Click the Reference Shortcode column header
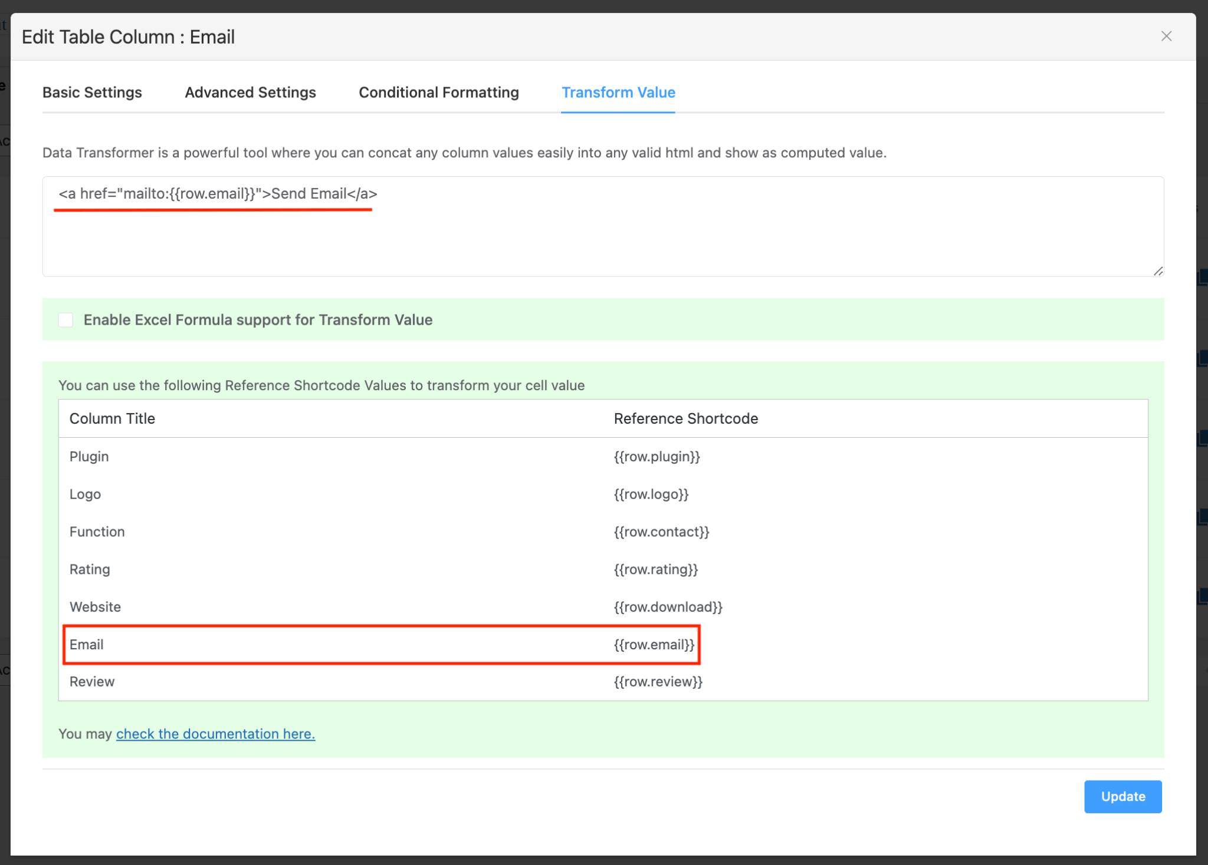 (x=685, y=419)
